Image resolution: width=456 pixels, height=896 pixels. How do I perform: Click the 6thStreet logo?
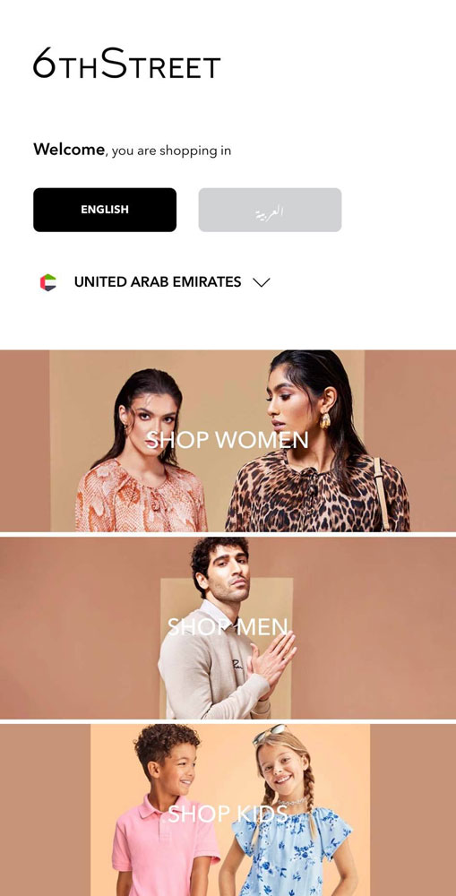[126, 63]
